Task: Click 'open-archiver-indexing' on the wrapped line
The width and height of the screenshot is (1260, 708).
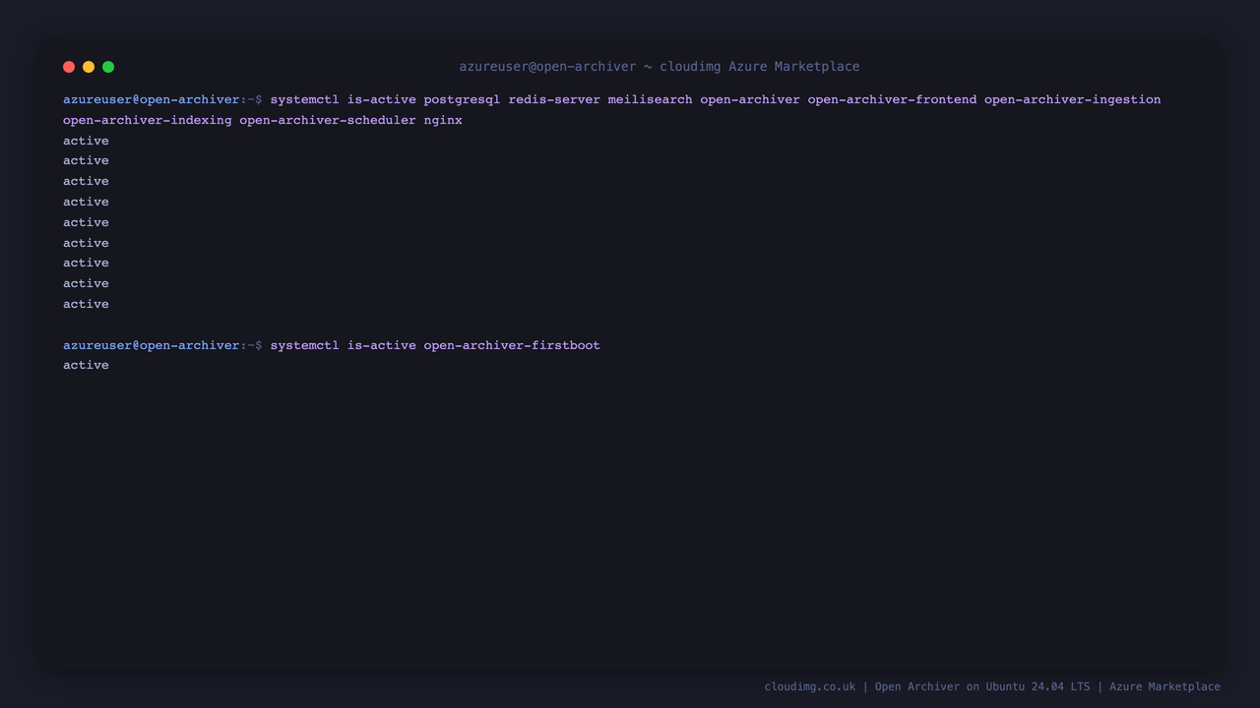Action: point(148,120)
